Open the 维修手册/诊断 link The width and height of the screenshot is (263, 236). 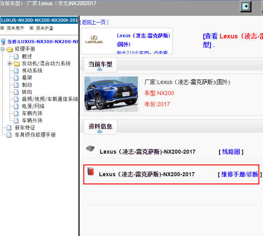point(239,174)
